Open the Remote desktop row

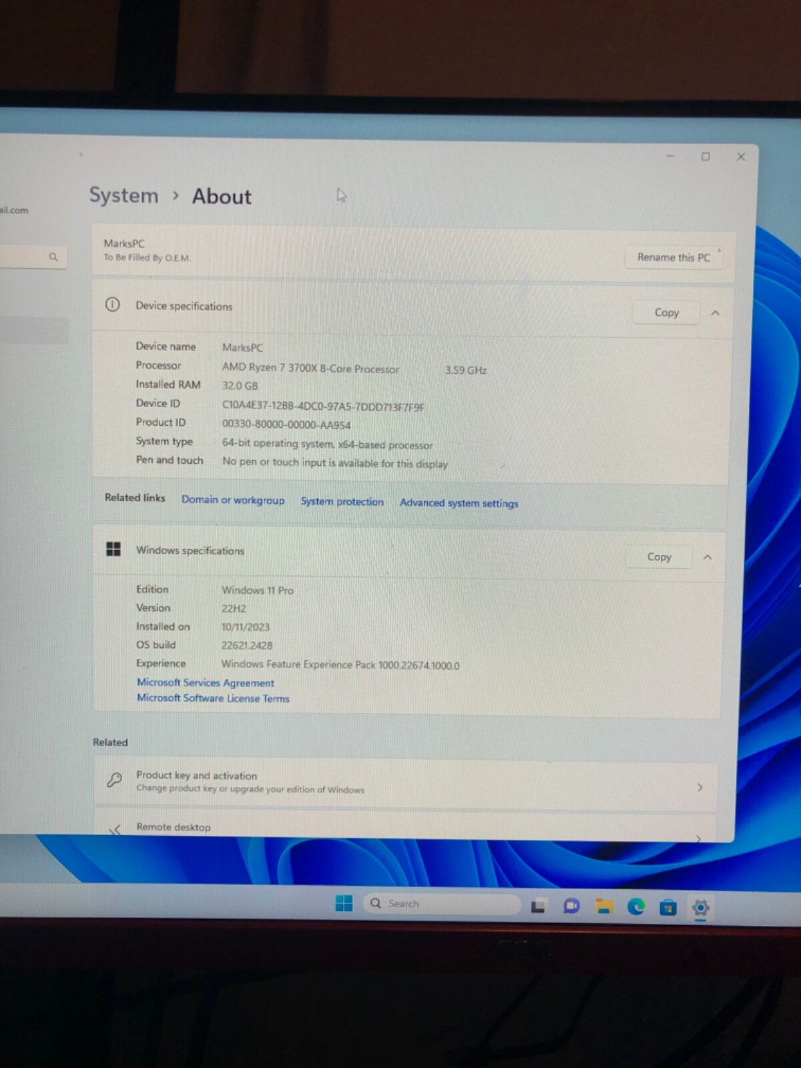click(406, 826)
